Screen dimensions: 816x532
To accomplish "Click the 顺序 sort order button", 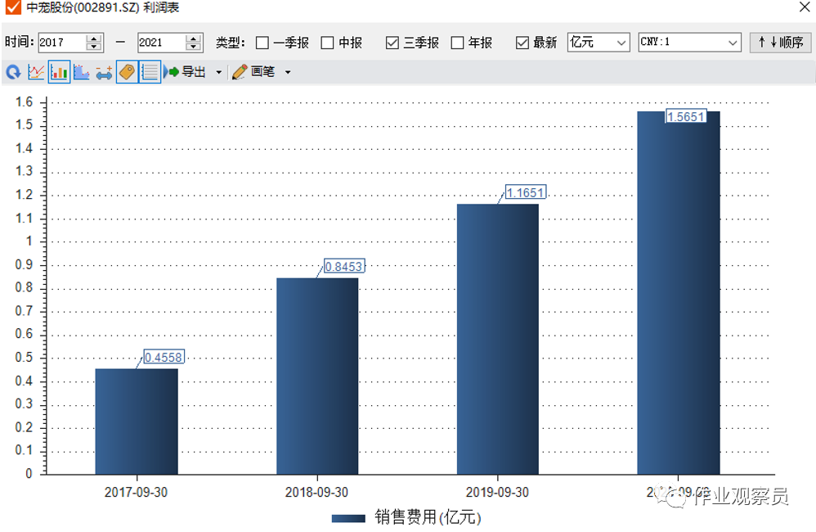I will coord(780,43).
